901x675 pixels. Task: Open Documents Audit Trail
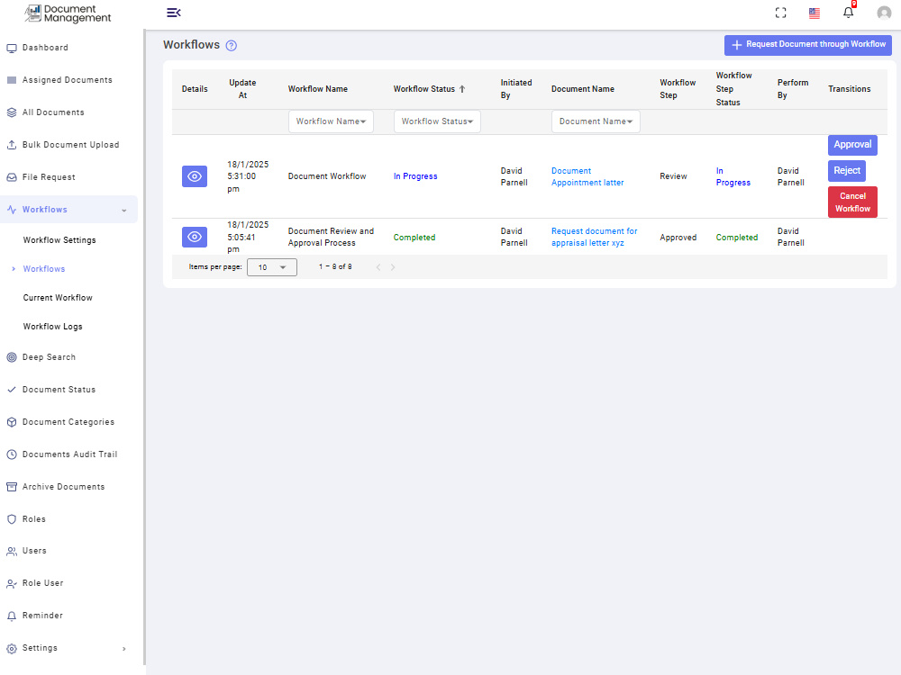coord(69,454)
